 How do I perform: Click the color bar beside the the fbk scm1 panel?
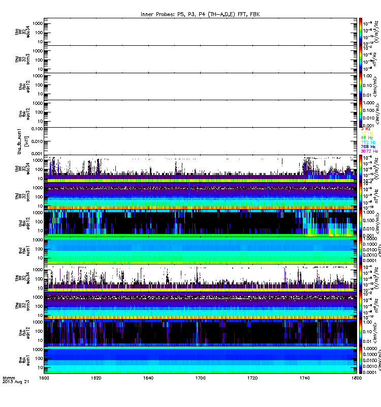coord(360,360)
